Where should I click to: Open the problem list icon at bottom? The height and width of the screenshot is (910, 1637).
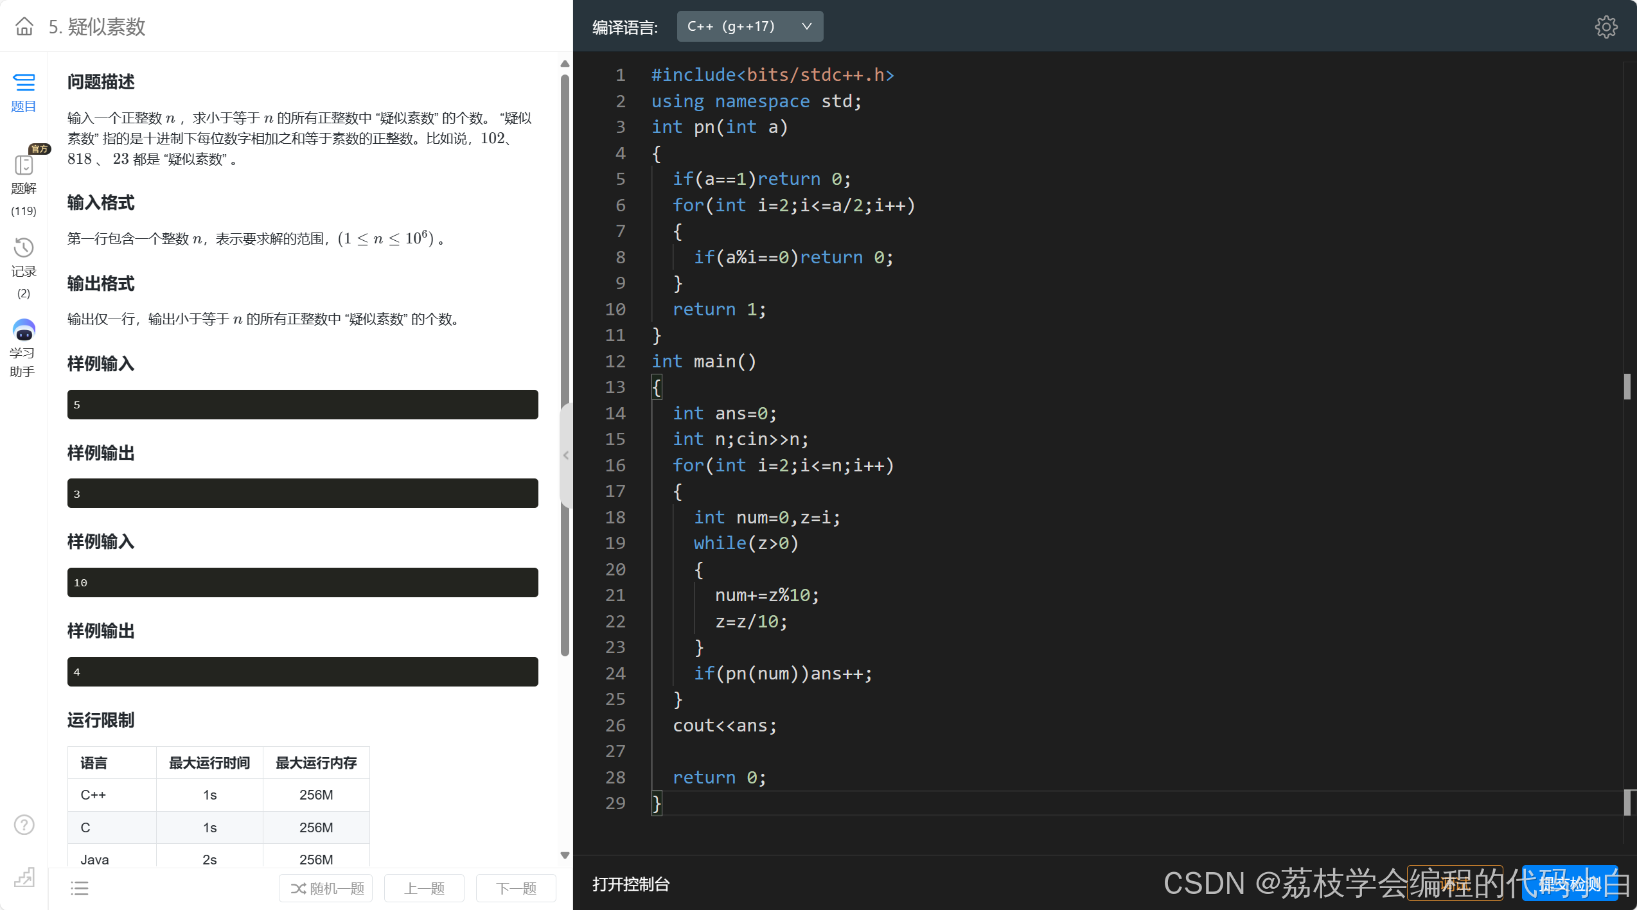pos(80,888)
